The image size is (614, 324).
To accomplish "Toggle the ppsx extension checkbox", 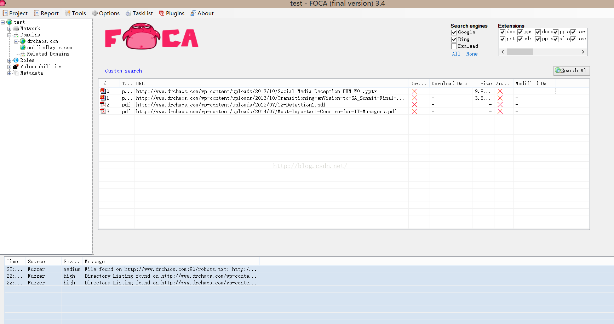I will click(556, 32).
